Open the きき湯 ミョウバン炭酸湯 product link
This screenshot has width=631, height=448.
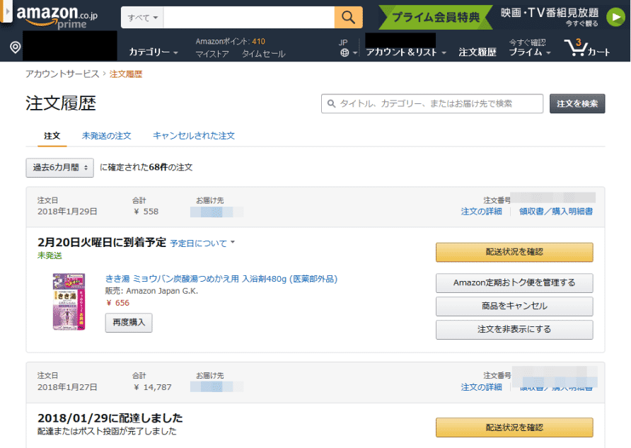pos(221,279)
